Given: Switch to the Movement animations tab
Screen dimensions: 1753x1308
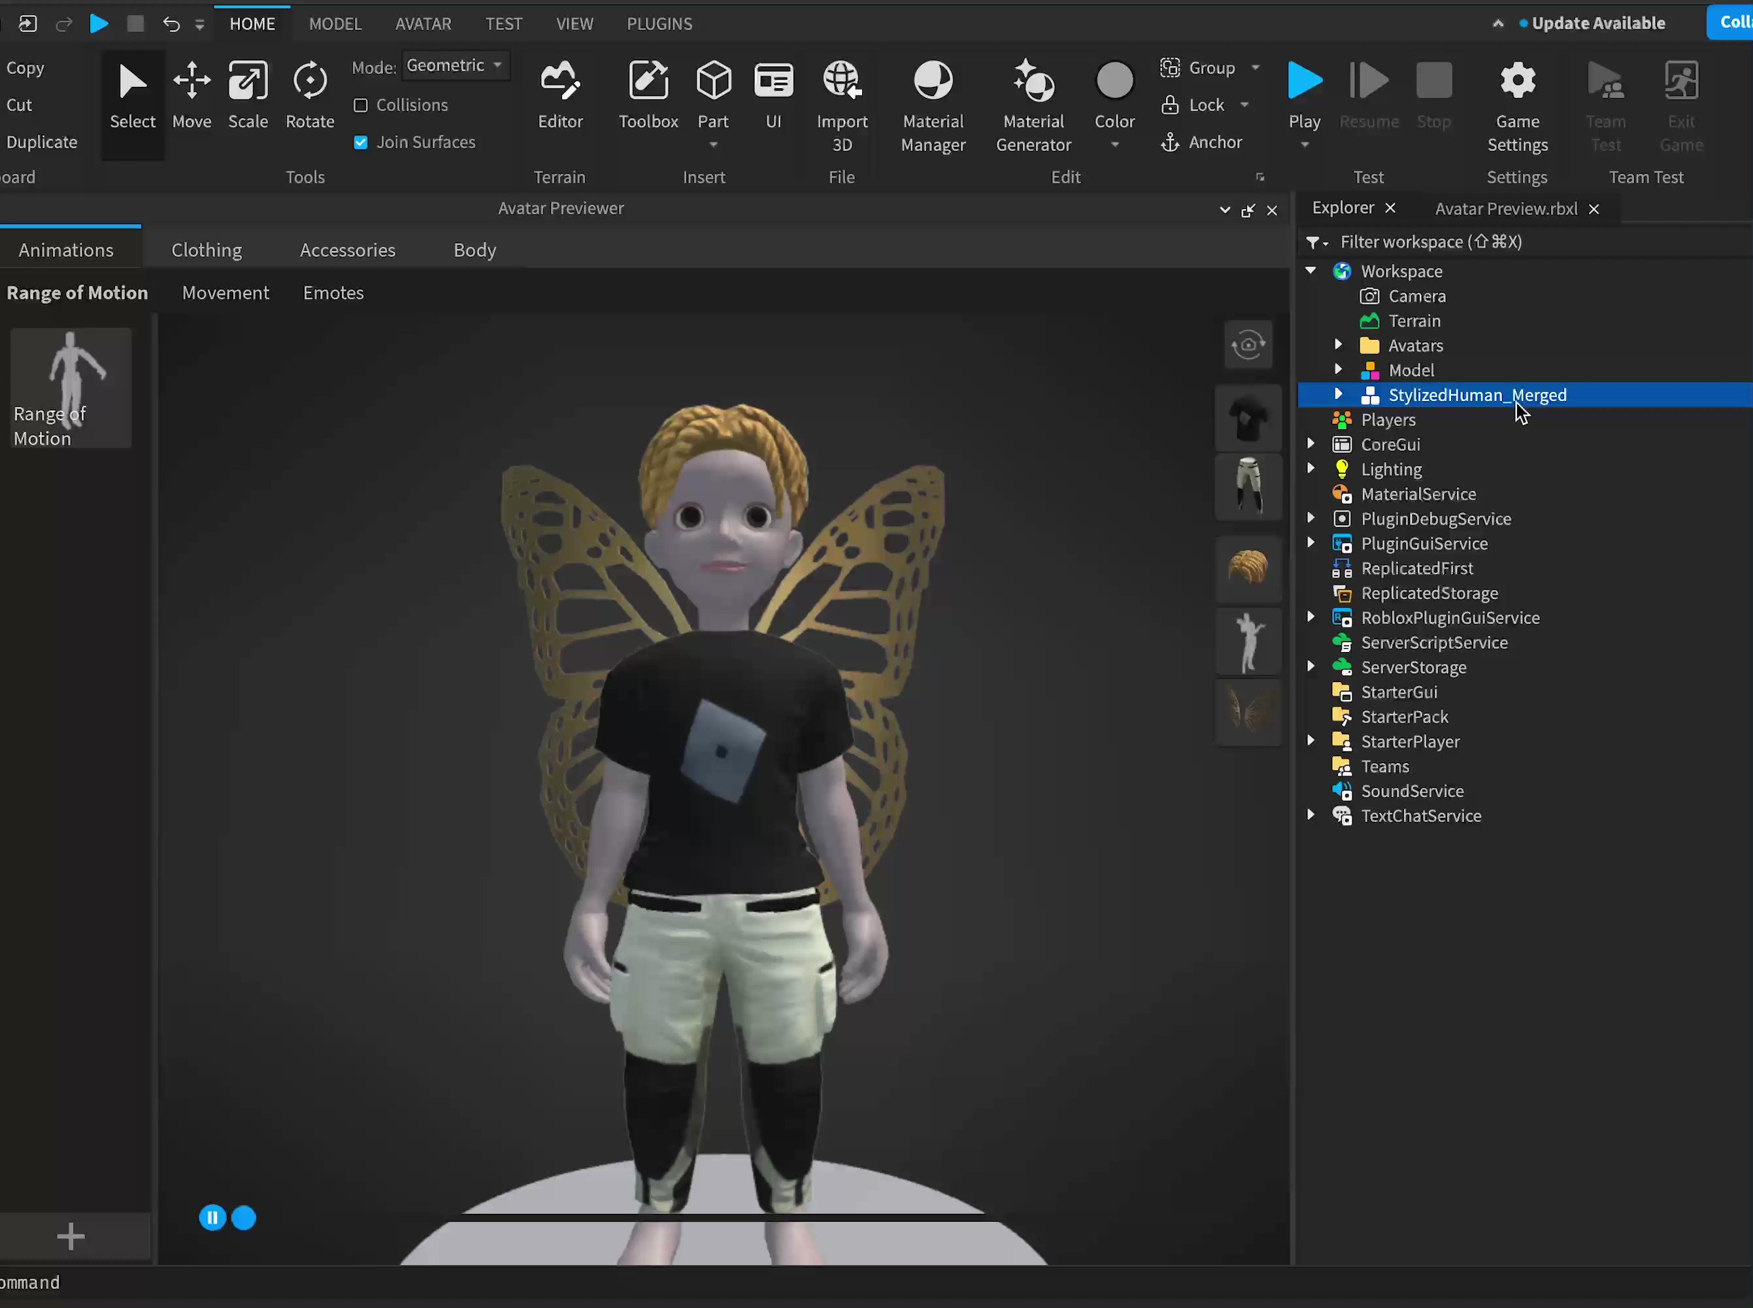Looking at the screenshot, I should point(225,291).
